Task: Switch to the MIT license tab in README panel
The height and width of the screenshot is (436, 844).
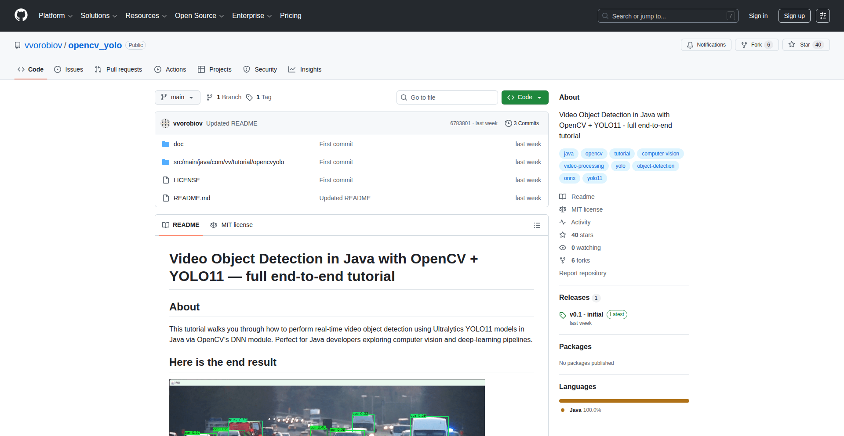Action: coord(232,225)
